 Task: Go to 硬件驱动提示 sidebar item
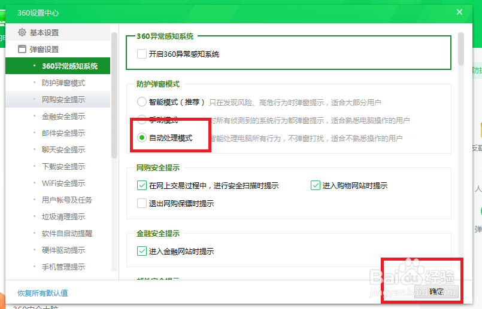click(57, 250)
